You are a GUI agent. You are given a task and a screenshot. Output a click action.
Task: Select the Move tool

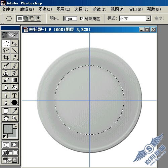click(14, 43)
